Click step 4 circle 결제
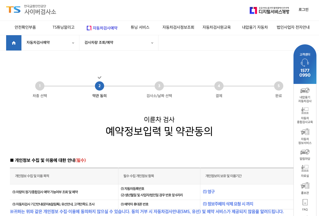 [x=219, y=86]
